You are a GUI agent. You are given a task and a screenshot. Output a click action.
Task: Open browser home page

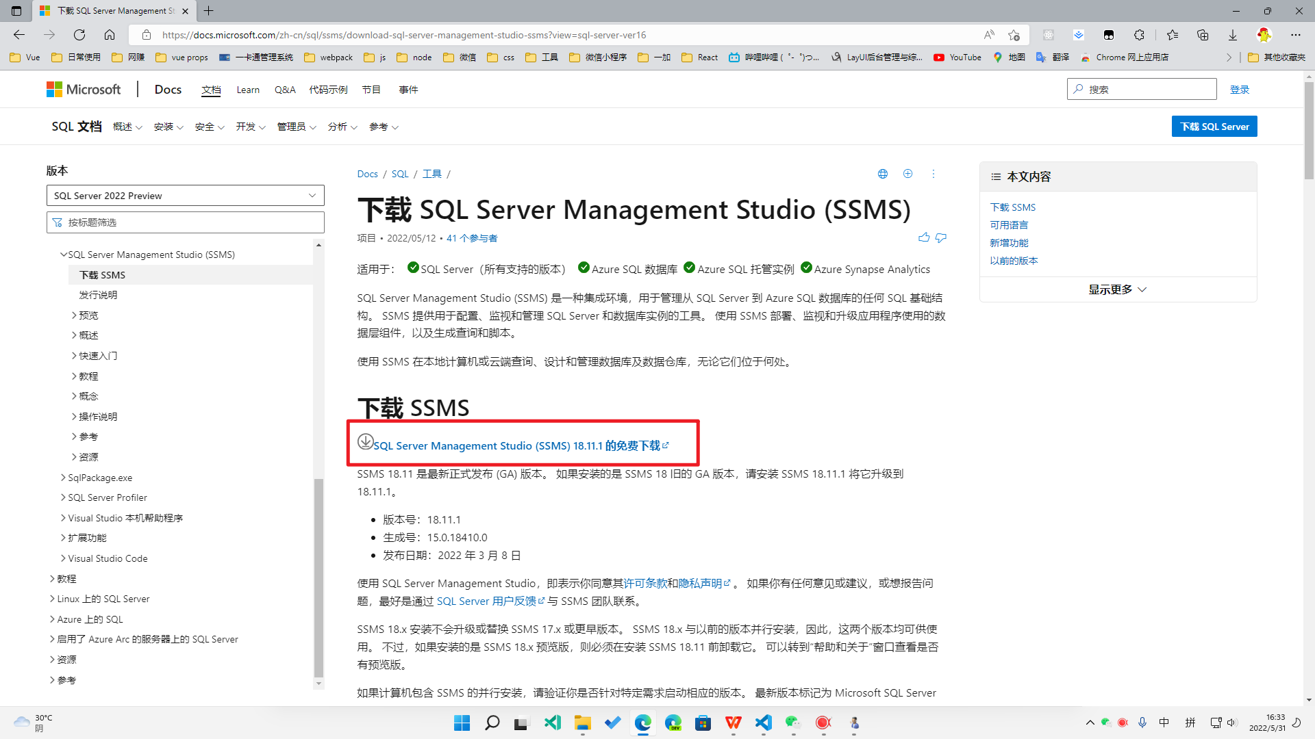coord(110,35)
